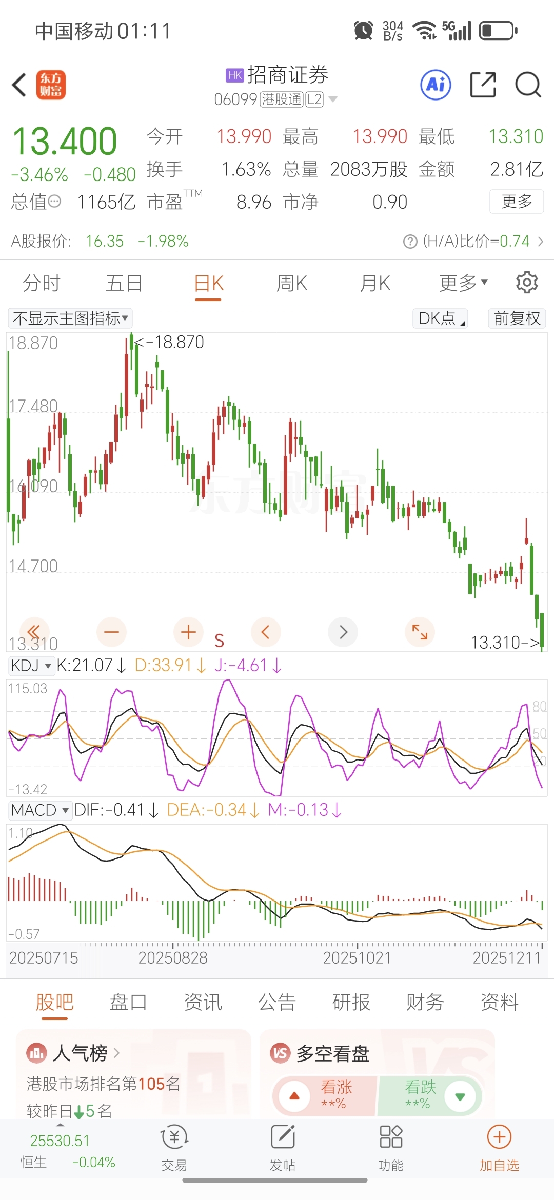
Task: Expand chart to fullscreen icon
Action: point(420,632)
